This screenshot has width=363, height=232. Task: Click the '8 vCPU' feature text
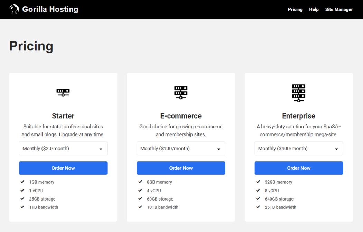tap(272, 191)
